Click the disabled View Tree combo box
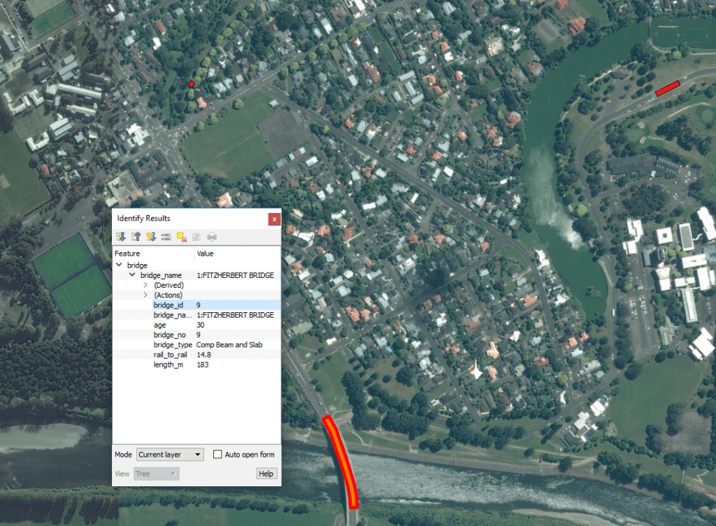The image size is (716, 526). (x=156, y=473)
